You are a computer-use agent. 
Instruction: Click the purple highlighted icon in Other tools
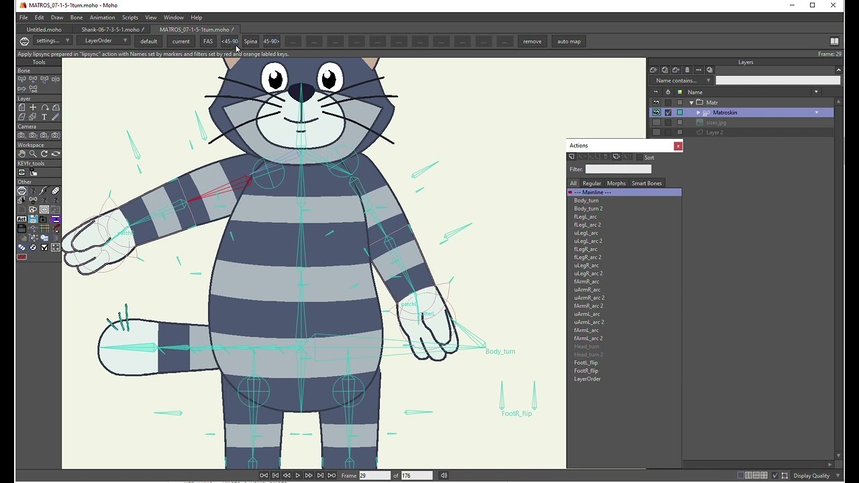click(x=56, y=219)
